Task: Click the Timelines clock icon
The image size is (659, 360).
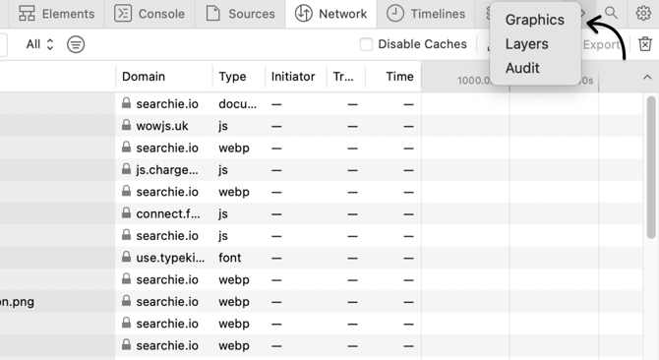Action: coord(395,14)
